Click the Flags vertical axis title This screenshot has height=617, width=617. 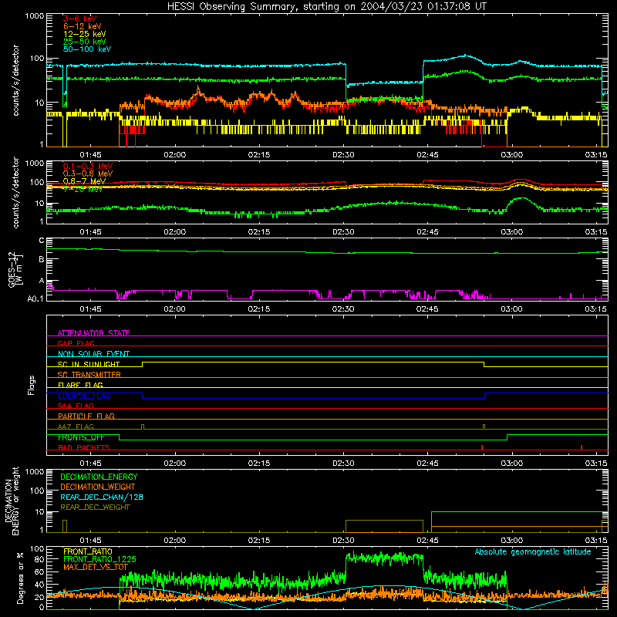[x=32, y=385]
